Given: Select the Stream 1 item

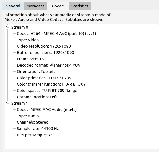Looking at the screenshot, I should click(20, 103).
